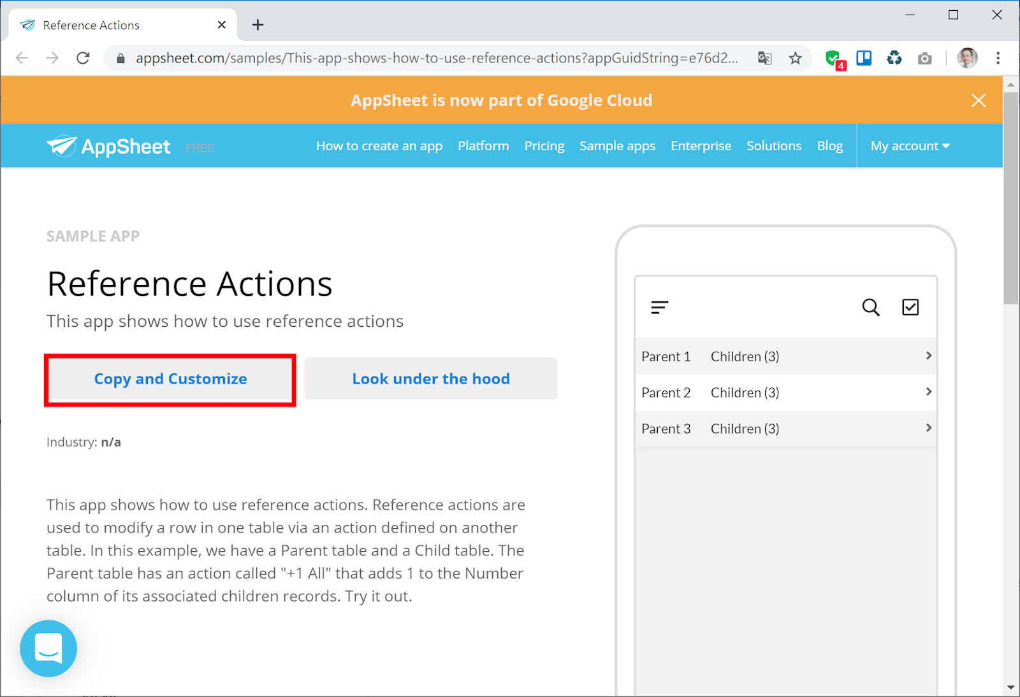Open the Chrome three-dot menu
Viewport: 1020px width, 697px height.
pyautogui.click(x=998, y=58)
